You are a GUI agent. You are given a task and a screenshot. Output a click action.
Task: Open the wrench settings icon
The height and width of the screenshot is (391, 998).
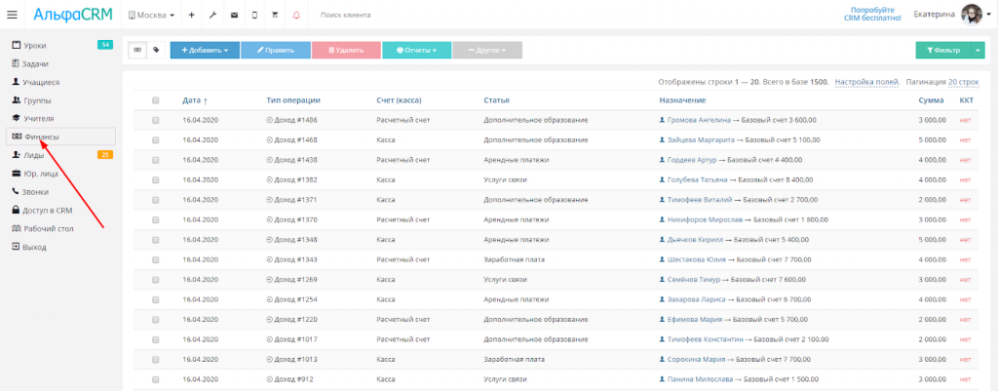point(212,16)
